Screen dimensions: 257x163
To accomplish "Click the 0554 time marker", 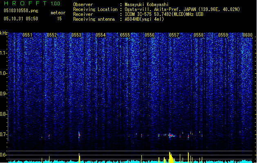I will [101, 35].
